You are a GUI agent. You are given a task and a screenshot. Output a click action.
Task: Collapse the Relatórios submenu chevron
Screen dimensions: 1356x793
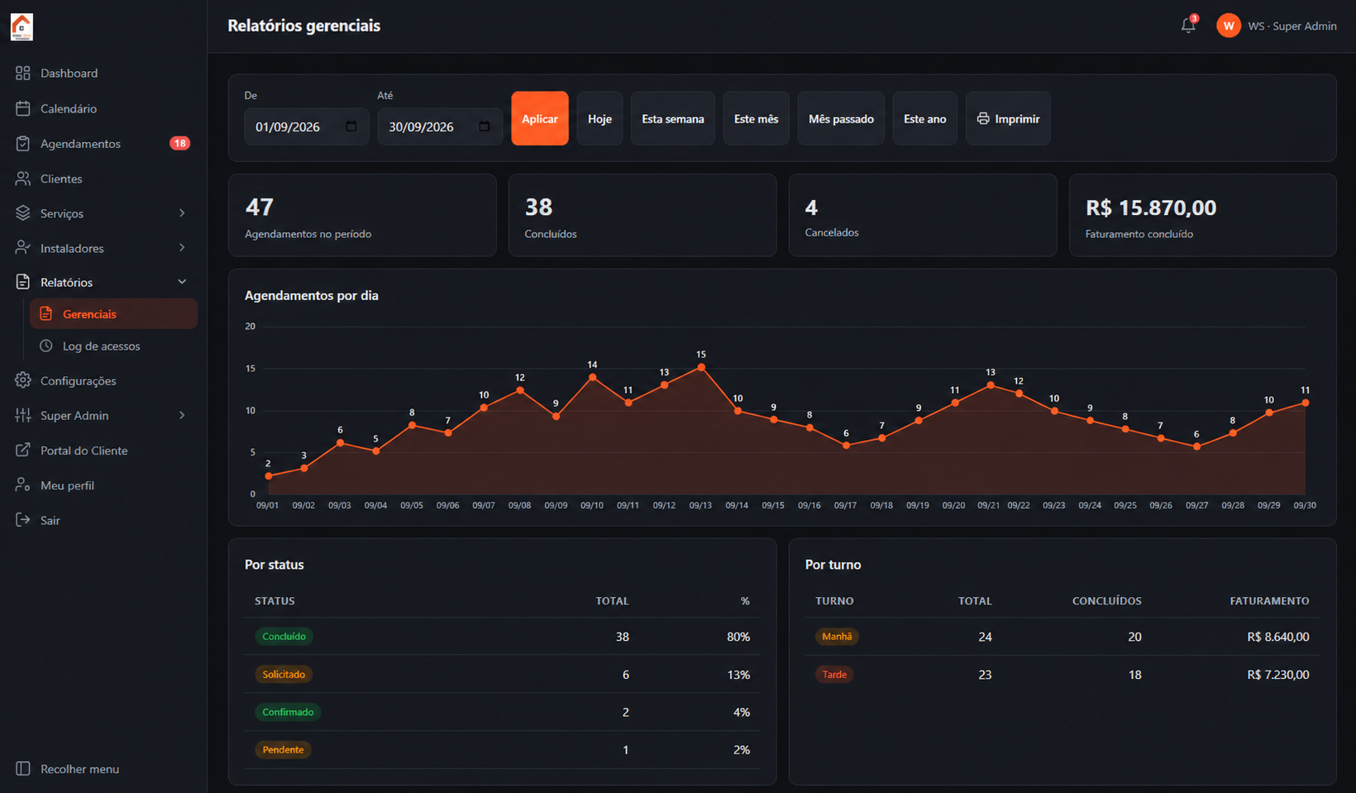182,282
